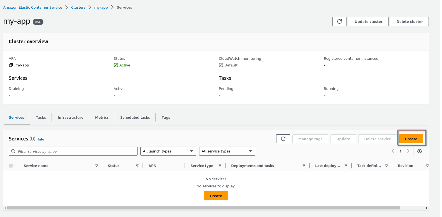The width and height of the screenshot is (442, 217).
Task: Open the Metrics tab
Action: click(x=102, y=117)
